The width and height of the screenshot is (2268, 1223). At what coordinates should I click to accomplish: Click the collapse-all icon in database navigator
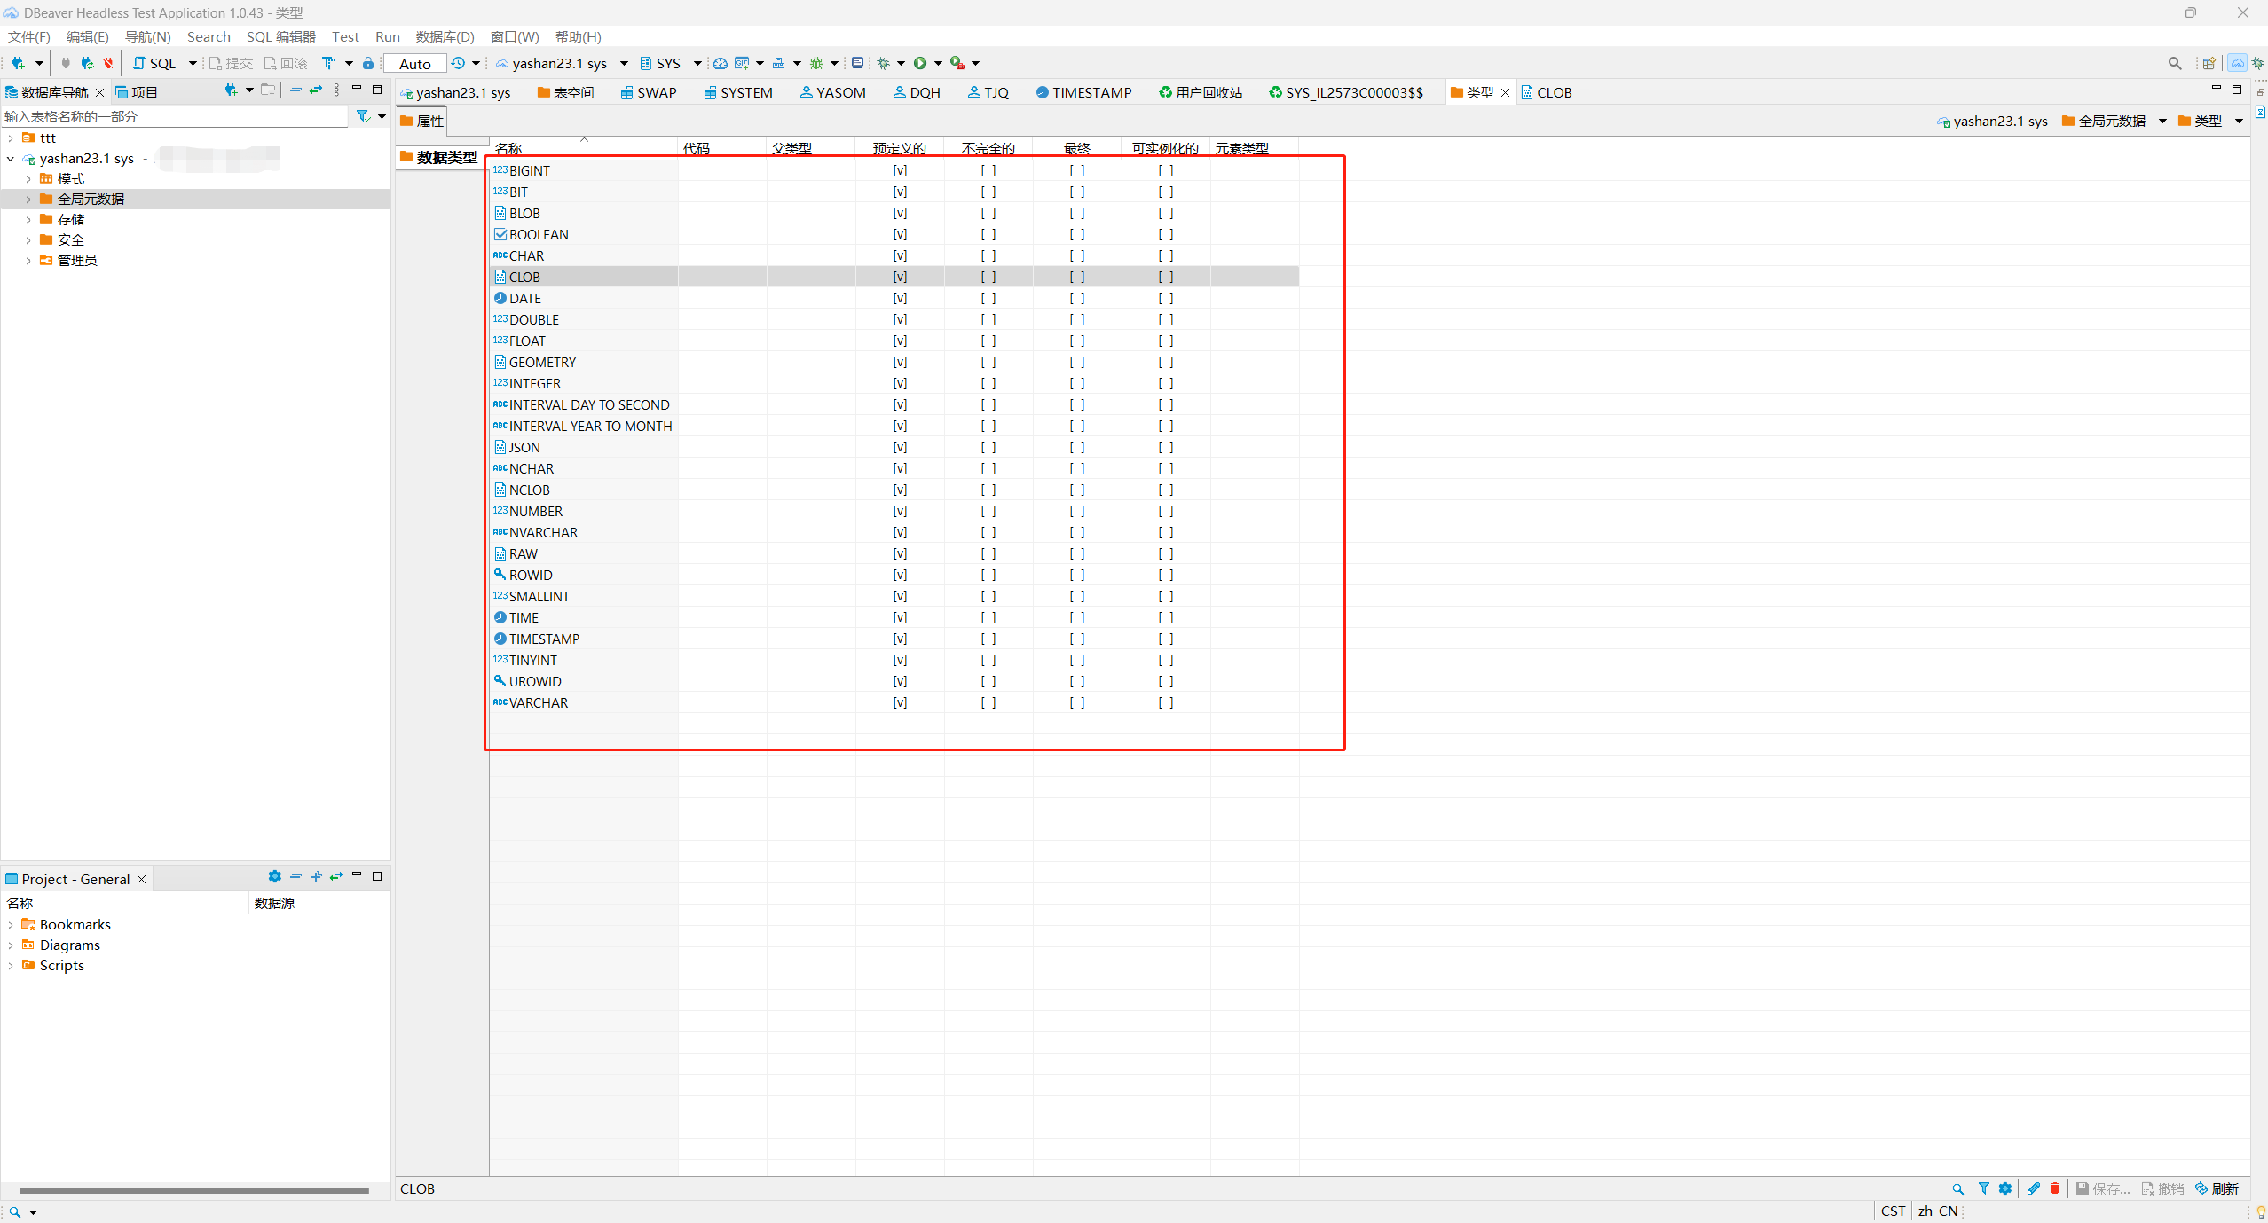tap(295, 90)
